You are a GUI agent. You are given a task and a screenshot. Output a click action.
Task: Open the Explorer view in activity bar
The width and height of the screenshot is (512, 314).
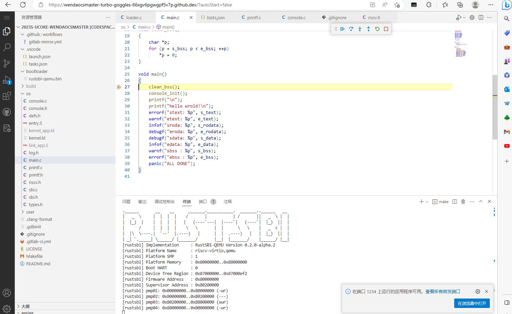7,31
